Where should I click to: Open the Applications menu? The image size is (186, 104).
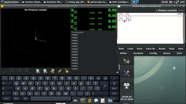tap(10, 2)
